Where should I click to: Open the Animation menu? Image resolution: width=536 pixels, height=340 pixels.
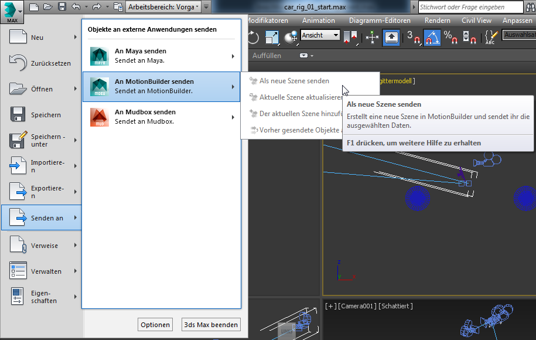click(318, 21)
